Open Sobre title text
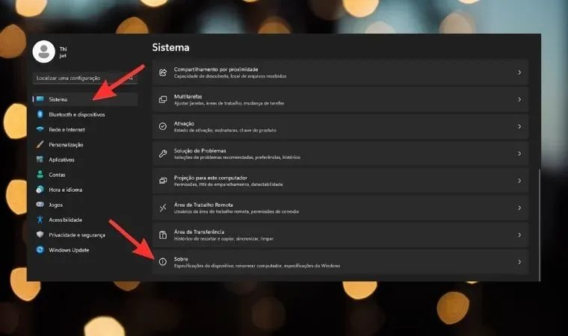 tap(181, 259)
